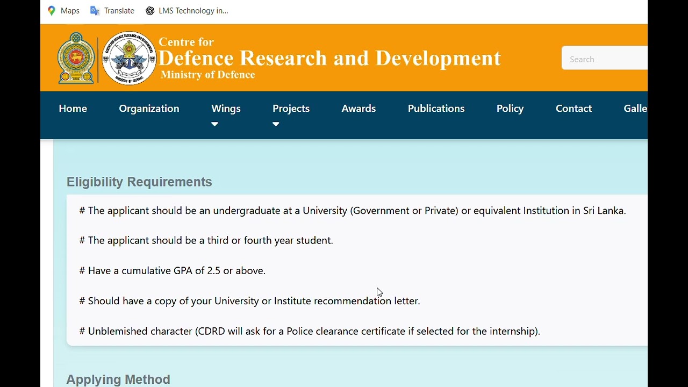688x387 pixels.
Task: Navigate to the Policy page
Action: pyautogui.click(x=510, y=109)
